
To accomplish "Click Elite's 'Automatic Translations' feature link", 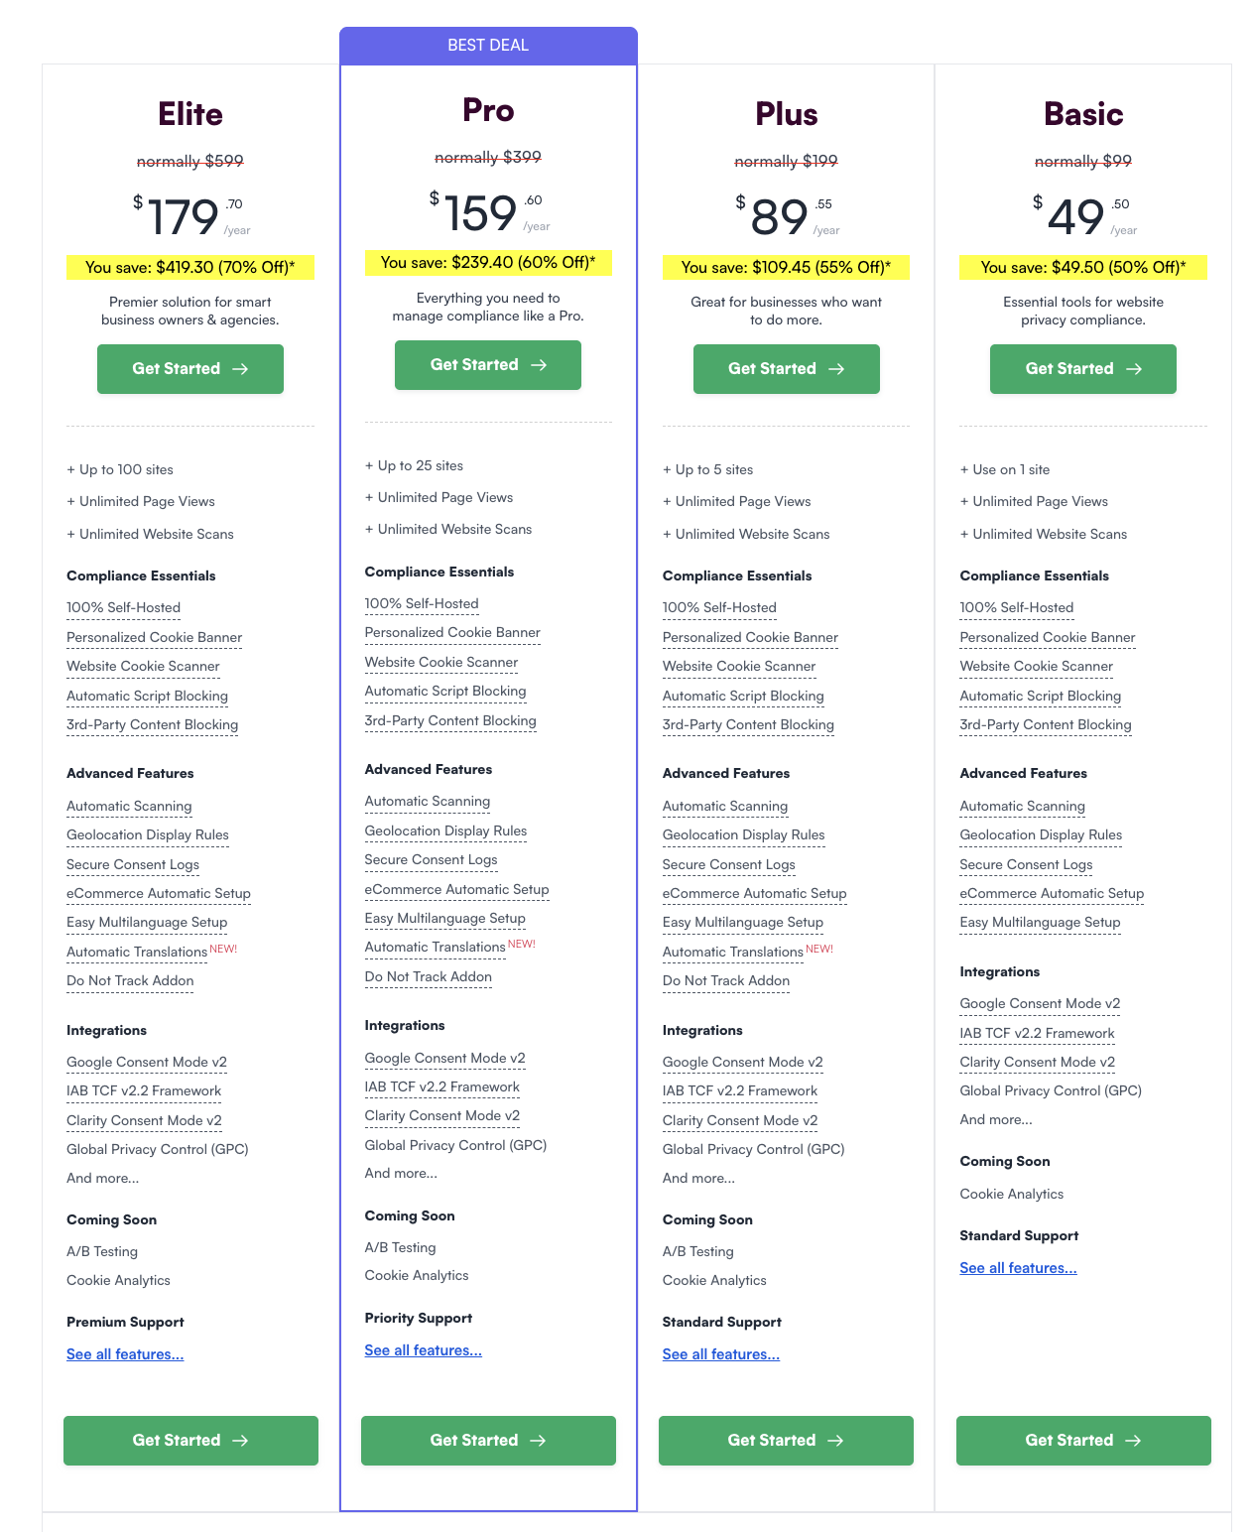I will (137, 953).
